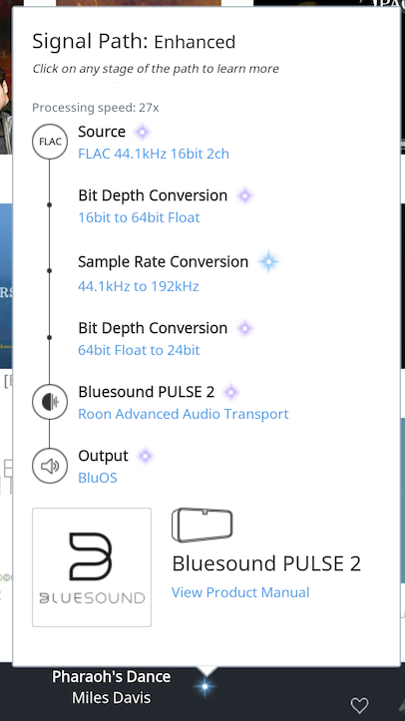
Task: Click the PULSE 2 speaker outline icon
Action: (x=202, y=525)
